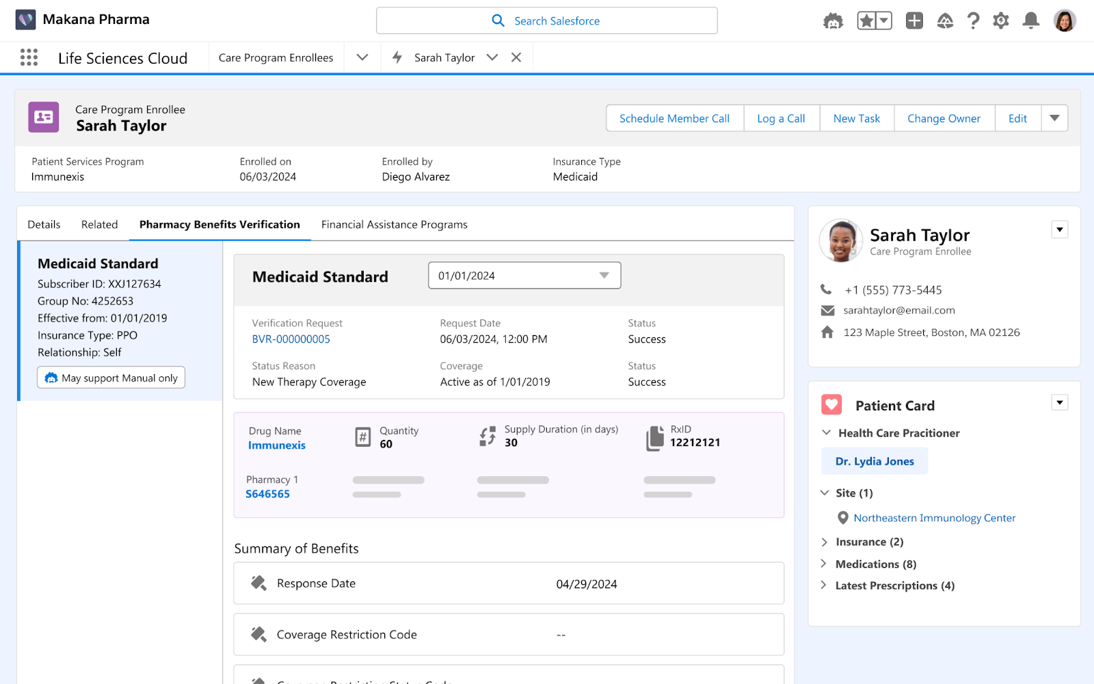Select the Medicaid Standard plan card
The height and width of the screenshot is (684, 1094).
point(120,321)
